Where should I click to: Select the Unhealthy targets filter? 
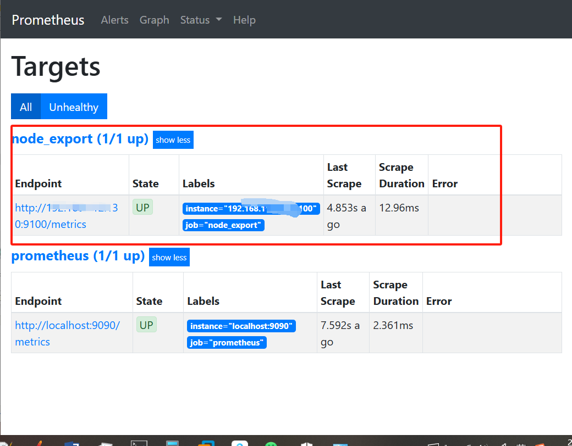pyautogui.click(x=74, y=107)
